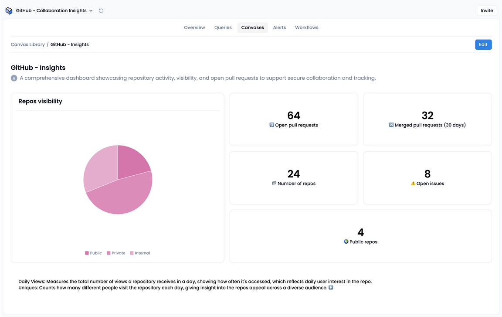The width and height of the screenshot is (502, 317).
Task: Click the Open pull requests icon
Action: click(x=271, y=125)
